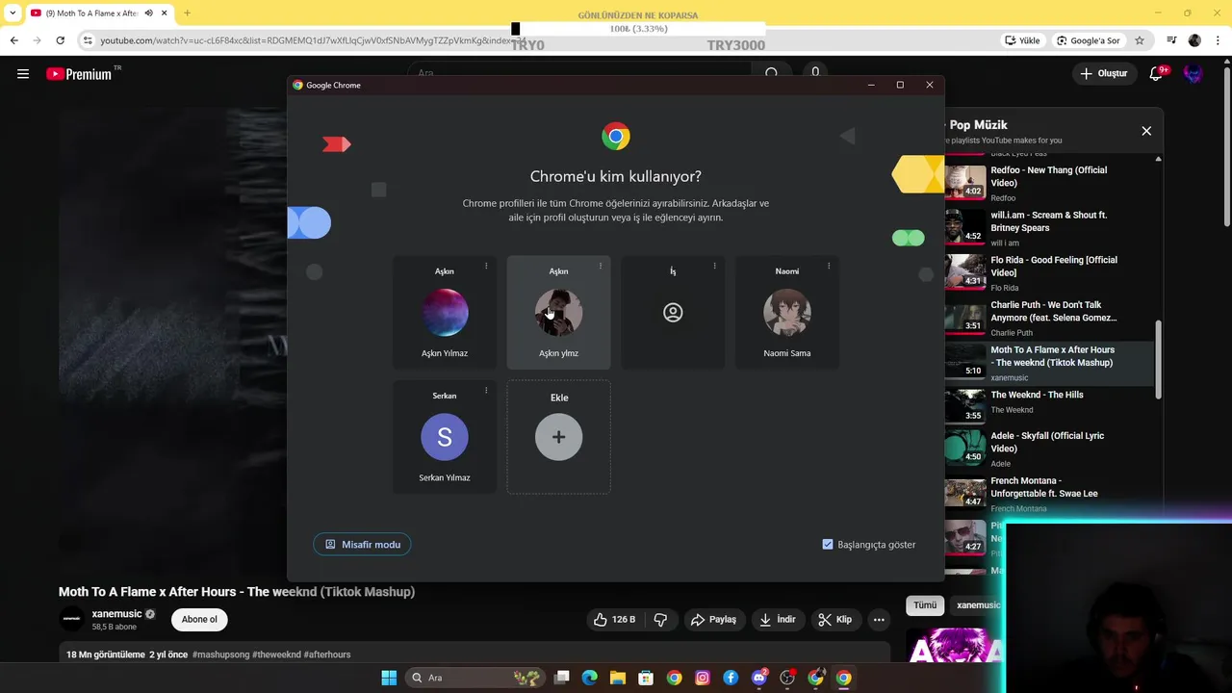
Task: Reload the YouTube page
Action: point(60,40)
